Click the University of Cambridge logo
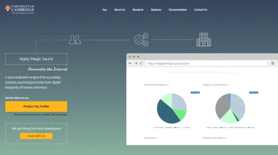The image size is (278, 155). (x=20, y=10)
